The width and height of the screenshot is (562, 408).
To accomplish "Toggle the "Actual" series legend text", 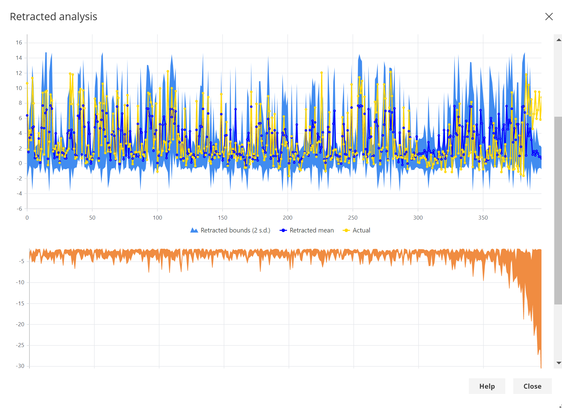I will coord(361,230).
